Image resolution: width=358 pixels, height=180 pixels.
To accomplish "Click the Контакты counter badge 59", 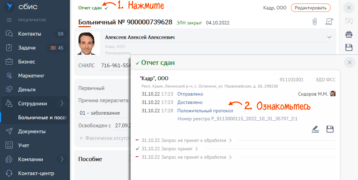I will click(x=60, y=34).
